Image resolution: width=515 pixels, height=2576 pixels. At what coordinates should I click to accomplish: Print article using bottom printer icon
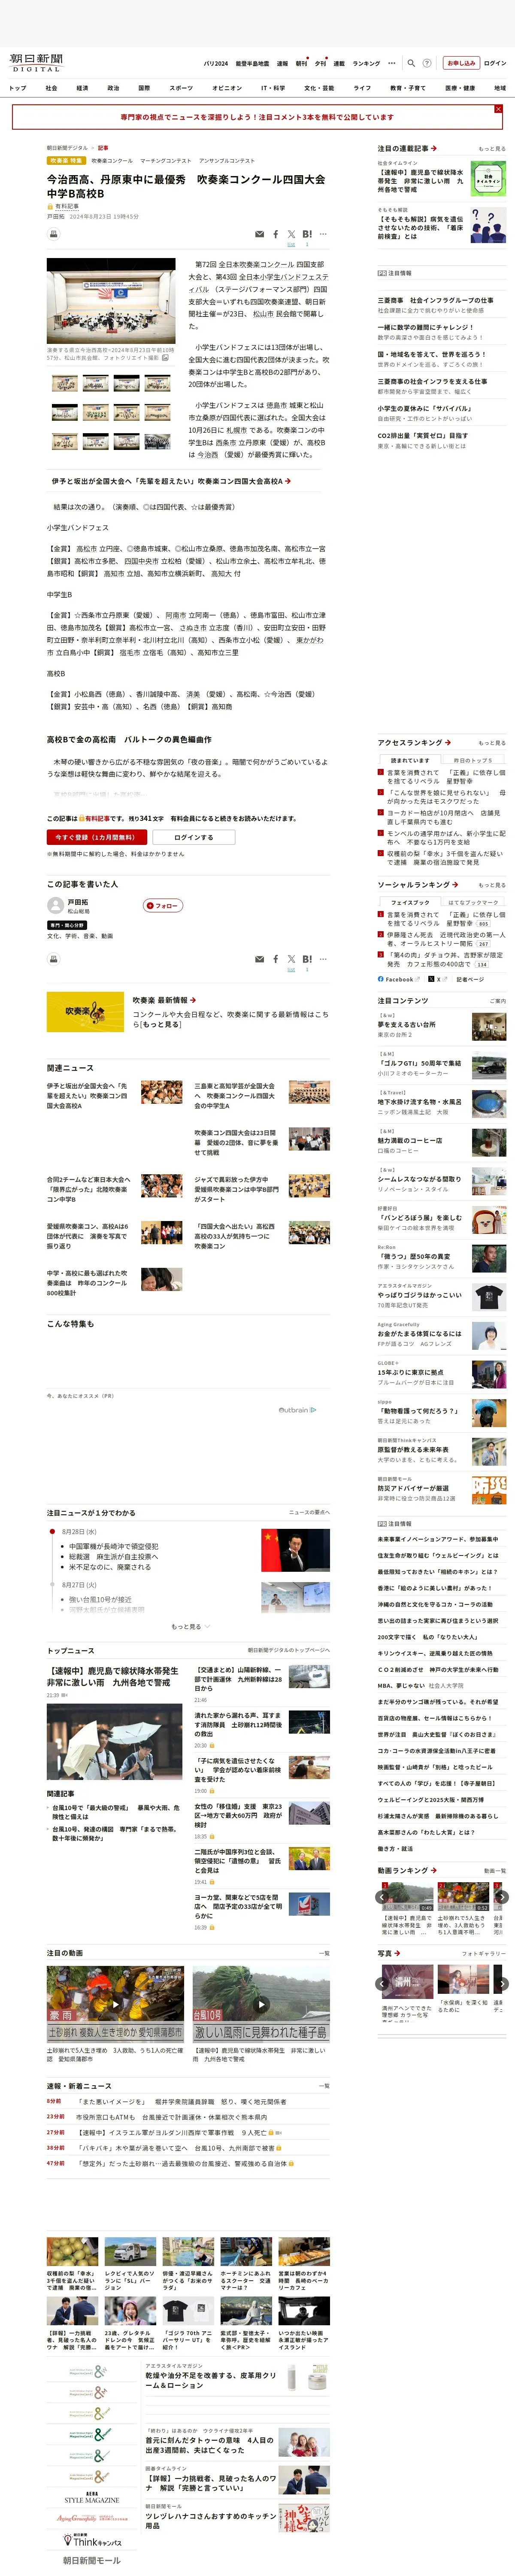54,959
